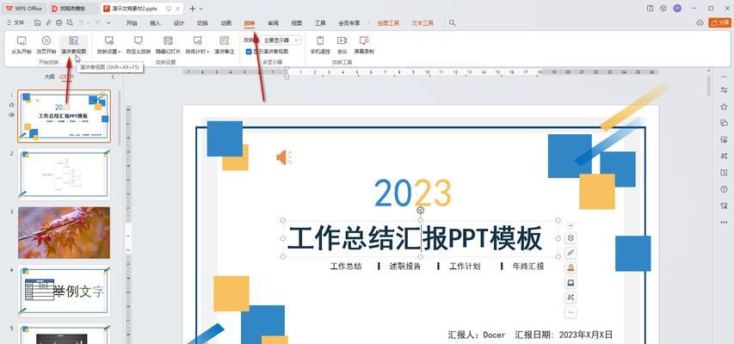Click the orange 分享 share button
Viewport: 734px width, 344px height.
[x=719, y=22]
